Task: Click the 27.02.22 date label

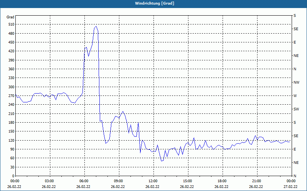Action: (x=290, y=186)
